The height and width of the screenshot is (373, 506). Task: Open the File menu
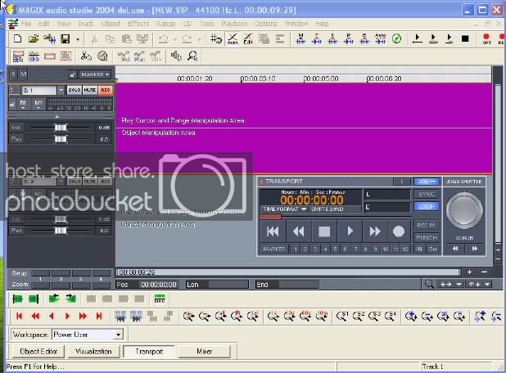click(26, 24)
